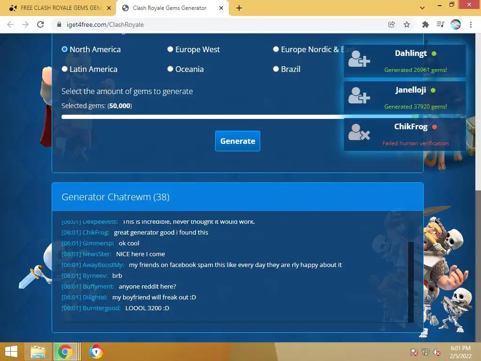
Task: Click Dilightel's 'my boyfriend will freak out' message
Action: click(x=154, y=297)
